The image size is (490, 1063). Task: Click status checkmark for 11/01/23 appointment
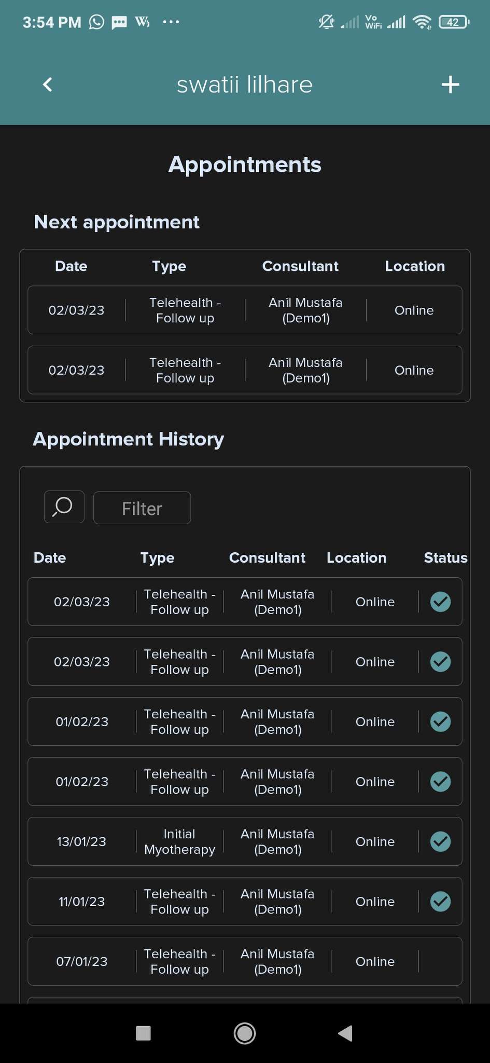click(440, 902)
